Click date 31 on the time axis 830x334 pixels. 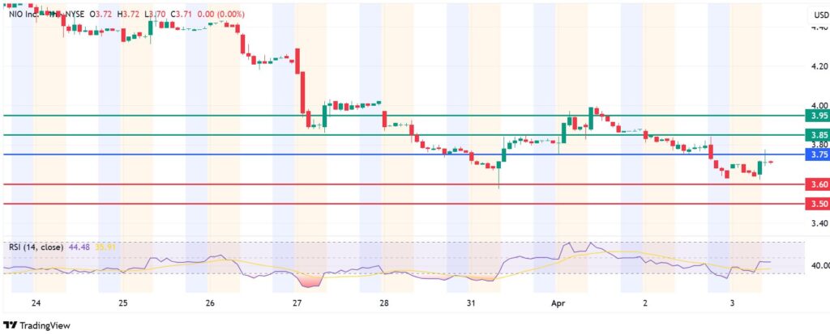[x=471, y=303]
